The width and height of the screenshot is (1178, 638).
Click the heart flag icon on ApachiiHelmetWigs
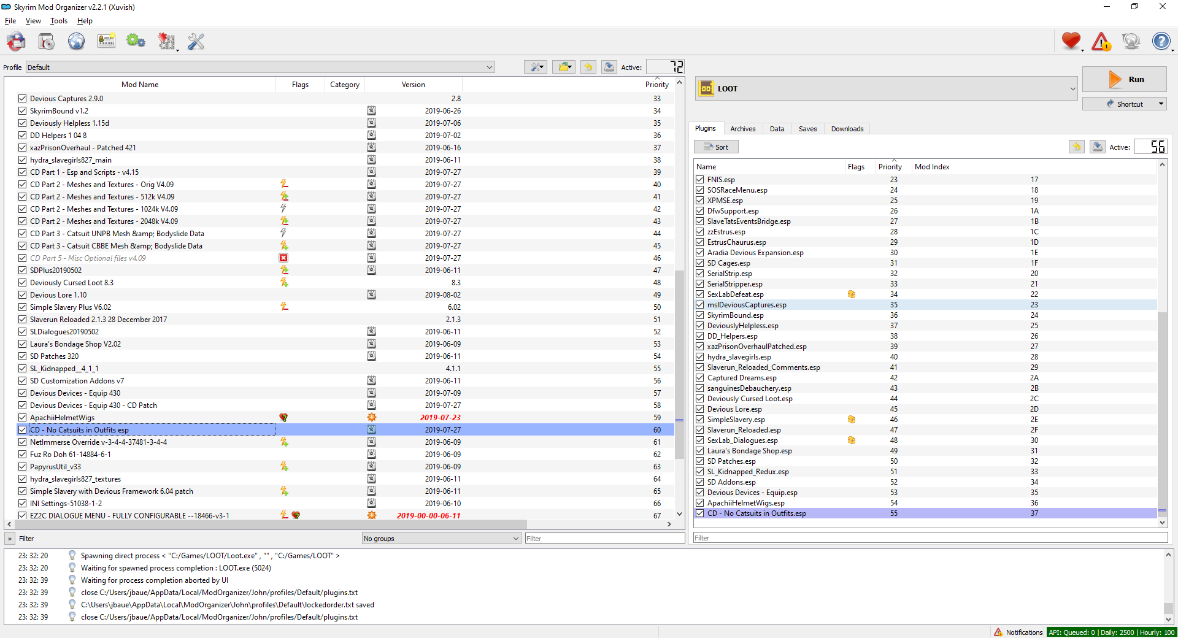tap(283, 417)
